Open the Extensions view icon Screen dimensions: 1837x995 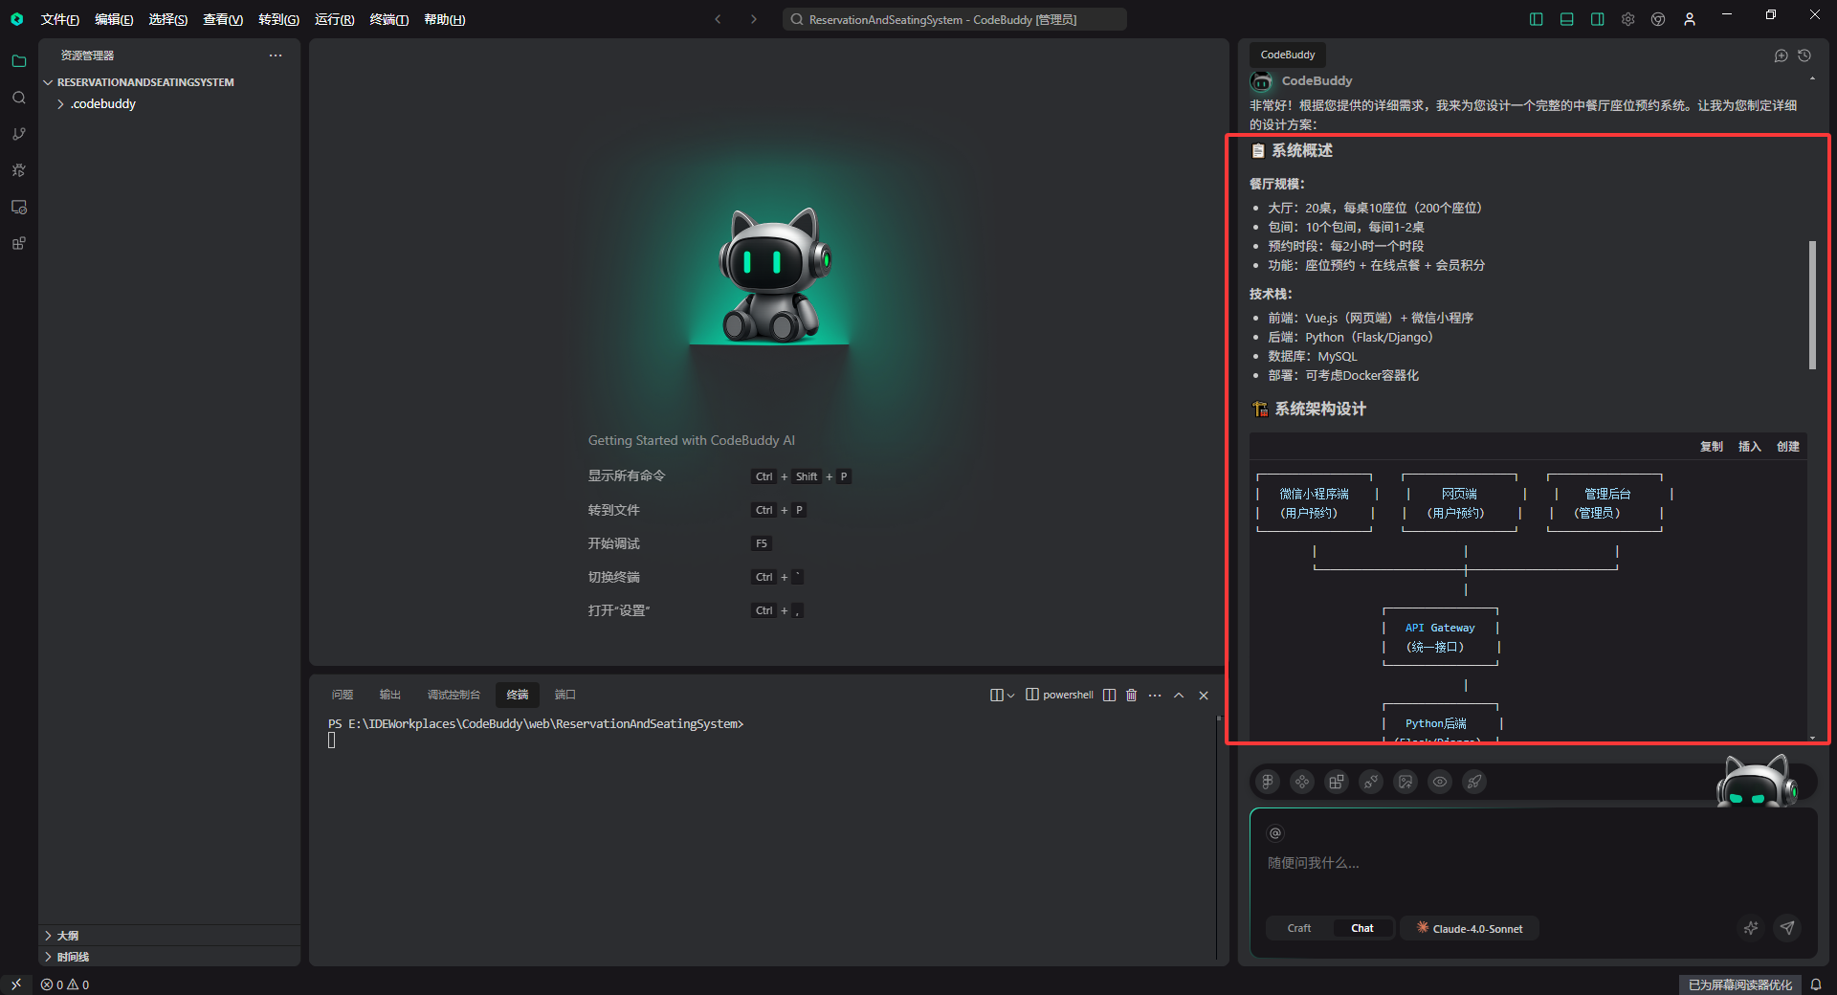18,243
